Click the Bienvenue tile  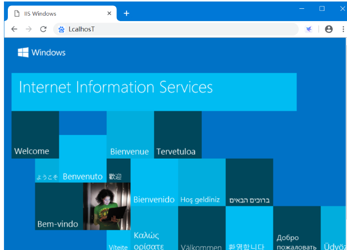(x=131, y=135)
